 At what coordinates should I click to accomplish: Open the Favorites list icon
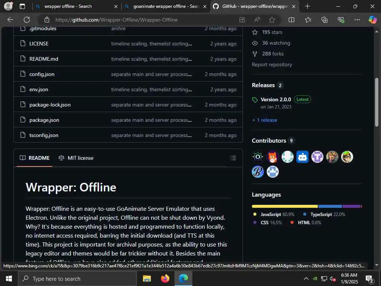pos(308,20)
